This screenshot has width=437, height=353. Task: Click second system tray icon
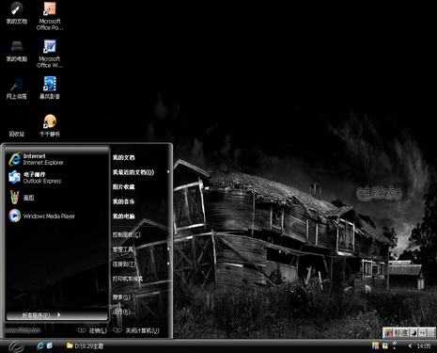click(385, 345)
